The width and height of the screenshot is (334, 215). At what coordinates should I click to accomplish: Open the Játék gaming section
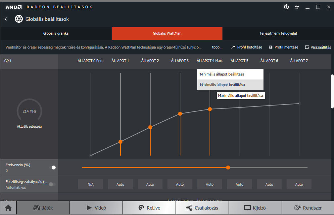pyautogui.click(x=43, y=208)
